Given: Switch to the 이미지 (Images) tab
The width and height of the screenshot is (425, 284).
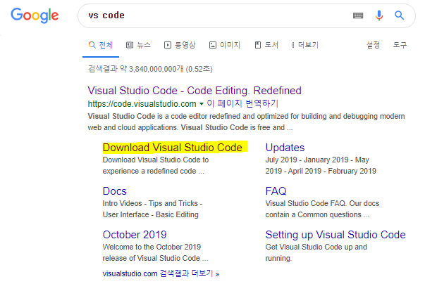Looking at the screenshot, I should point(225,45).
